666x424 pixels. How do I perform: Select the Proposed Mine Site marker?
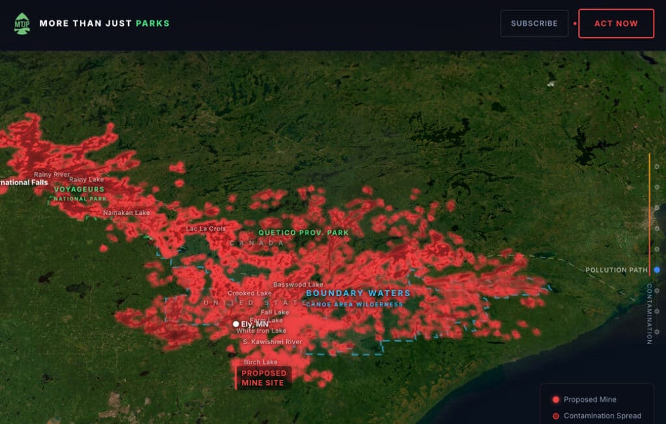pos(263,378)
